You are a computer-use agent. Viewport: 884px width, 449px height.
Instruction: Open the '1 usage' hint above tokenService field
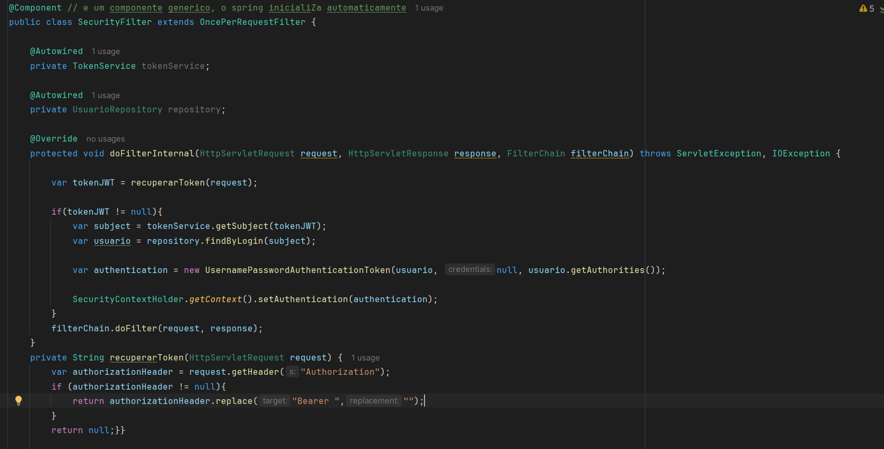tap(105, 51)
